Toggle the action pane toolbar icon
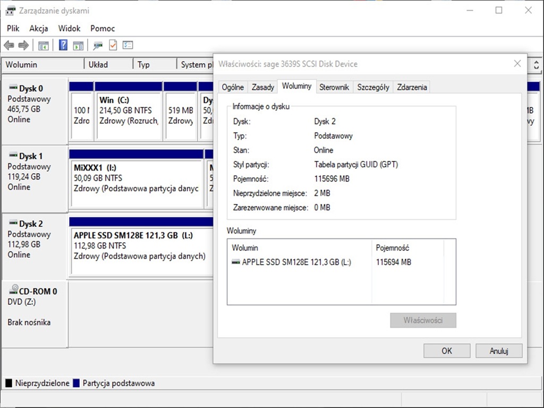544x408 pixels. [78, 46]
